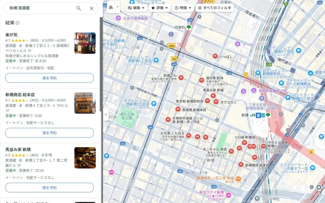Screen dimensions: 325x203
Task: Click the bus stop icon near 日比谷神社
Action: [x=312, y=187]
